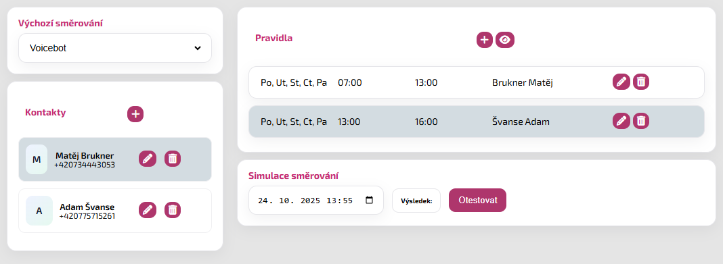This screenshot has height=264, width=723.
Task: Add a new contact with plus icon
Action: pyautogui.click(x=135, y=114)
